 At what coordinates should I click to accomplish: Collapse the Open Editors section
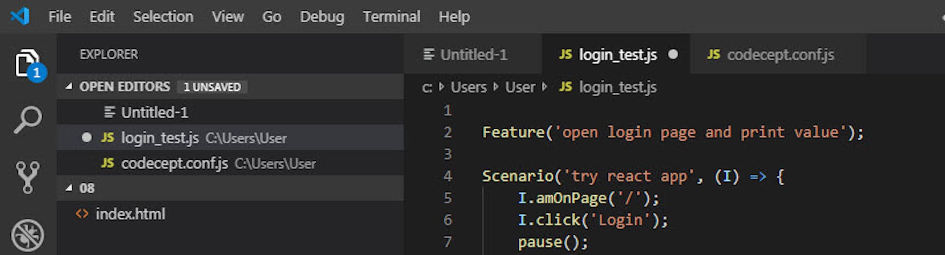[69, 86]
